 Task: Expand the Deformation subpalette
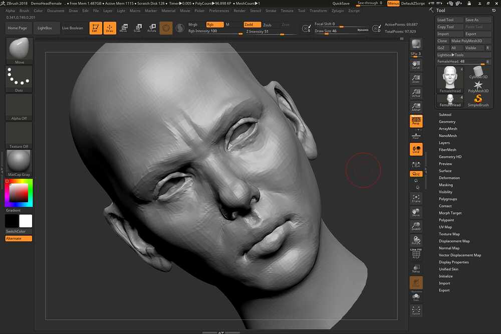point(449,178)
